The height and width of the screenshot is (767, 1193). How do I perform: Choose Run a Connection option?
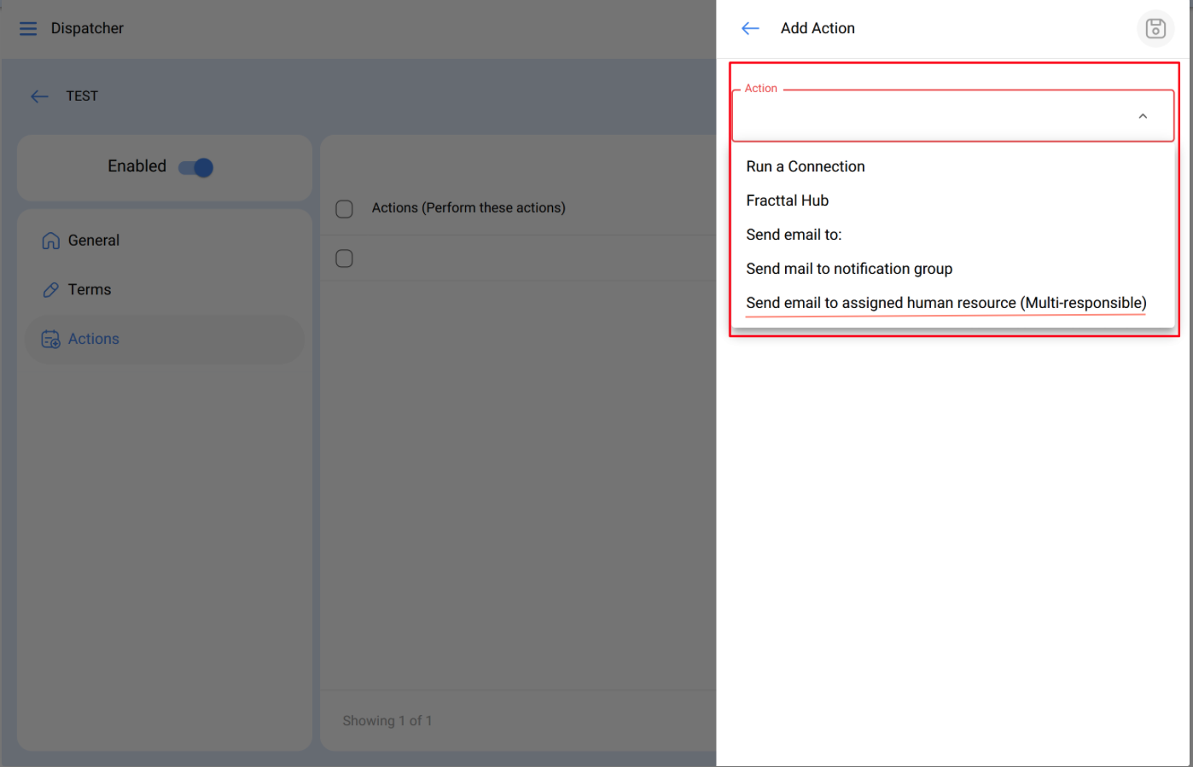(x=805, y=167)
